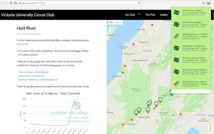Click wave icon for Waiohine River at Gorge
The width and height of the screenshot is (214, 134).
pos(176,60)
